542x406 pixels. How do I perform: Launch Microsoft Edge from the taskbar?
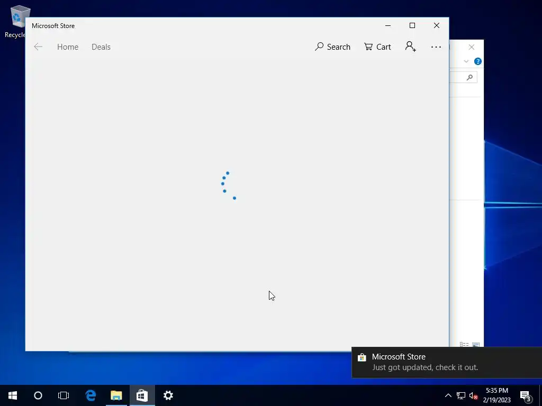[91, 395]
